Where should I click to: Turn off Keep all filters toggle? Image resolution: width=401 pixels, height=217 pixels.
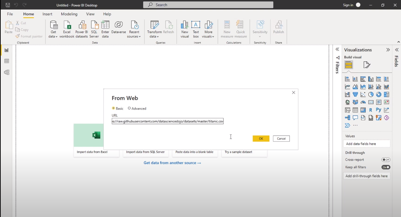(x=386, y=167)
